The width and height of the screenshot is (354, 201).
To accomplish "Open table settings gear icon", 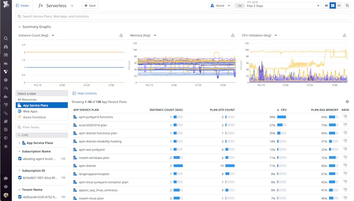I will coord(347,102).
